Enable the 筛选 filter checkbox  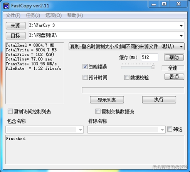point(170,129)
